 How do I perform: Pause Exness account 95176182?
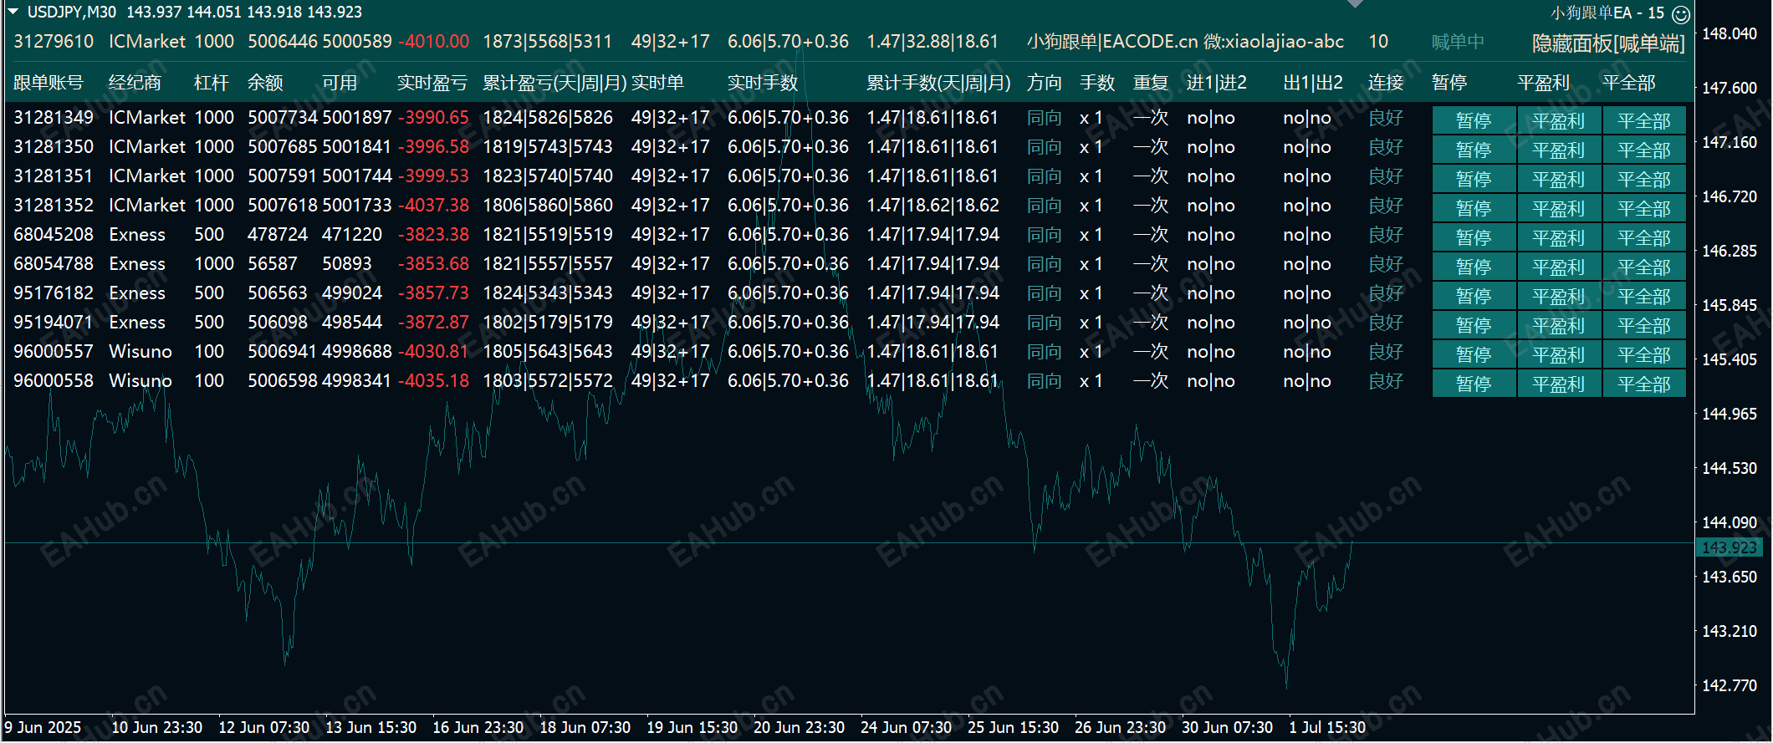pyautogui.click(x=1474, y=296)
